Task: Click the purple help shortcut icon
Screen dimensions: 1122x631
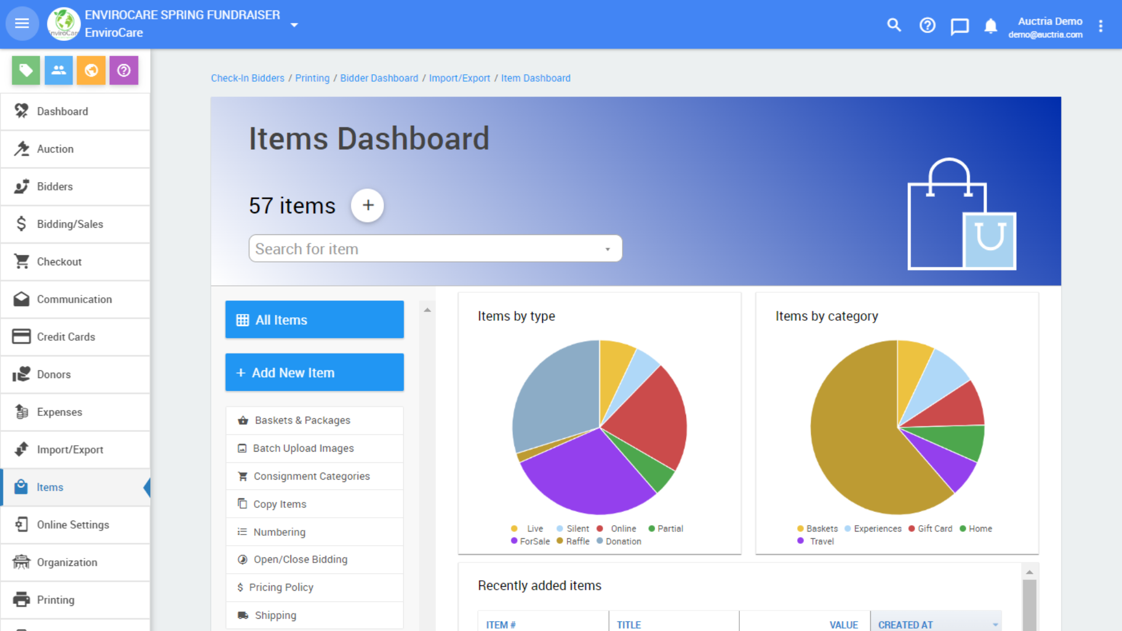Action: pos(124,71)
